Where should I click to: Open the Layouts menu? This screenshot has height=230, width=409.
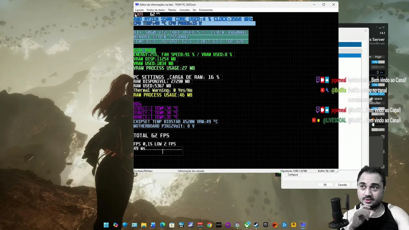click(x=139, y=10)
